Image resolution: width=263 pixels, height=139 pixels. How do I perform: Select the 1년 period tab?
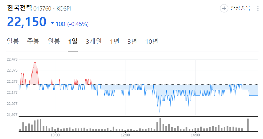pyautogui.click(x=115, y=41)
